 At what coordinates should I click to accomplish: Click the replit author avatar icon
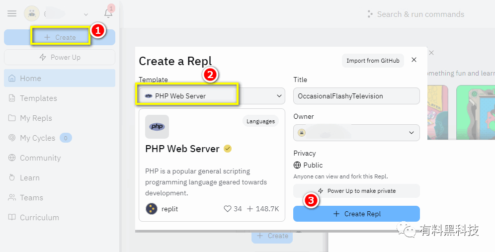click(x=152, y=209)
